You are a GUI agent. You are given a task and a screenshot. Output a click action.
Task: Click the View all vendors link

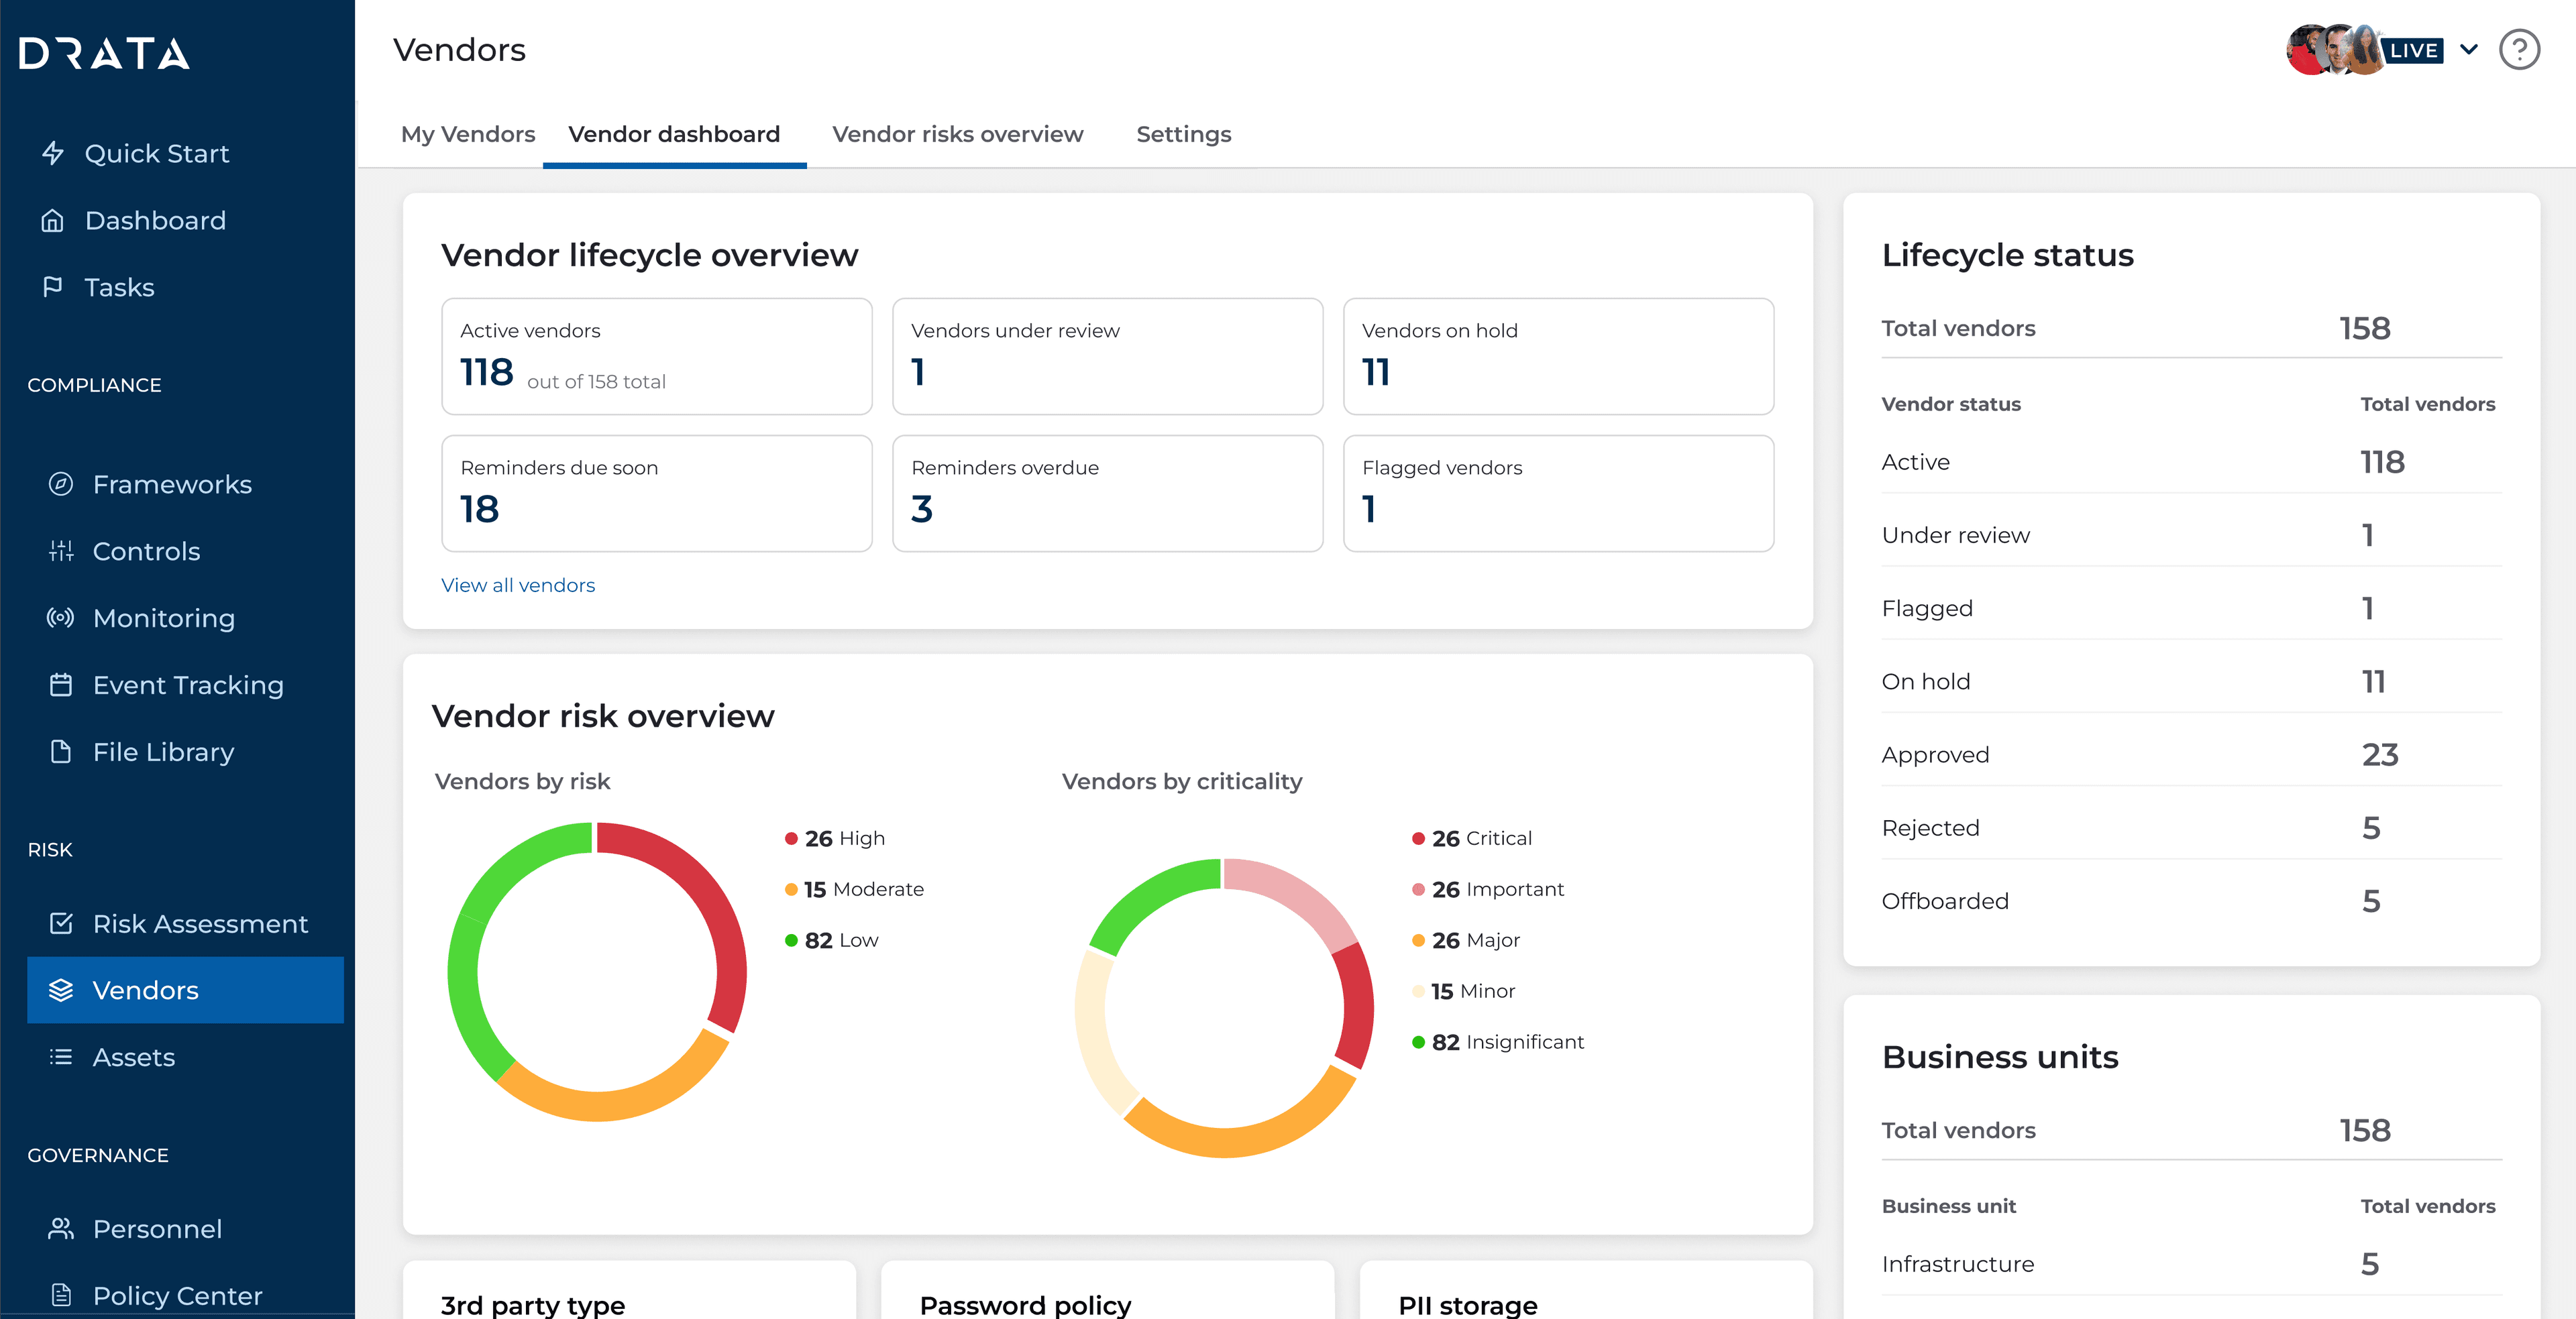point(517,585)
